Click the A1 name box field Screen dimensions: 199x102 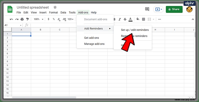13,25
